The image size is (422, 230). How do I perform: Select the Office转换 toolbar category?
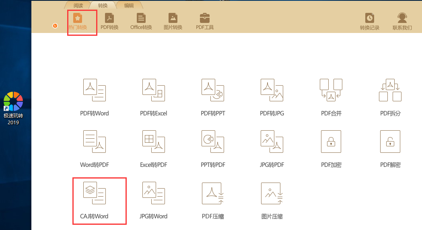click(141, 21)
